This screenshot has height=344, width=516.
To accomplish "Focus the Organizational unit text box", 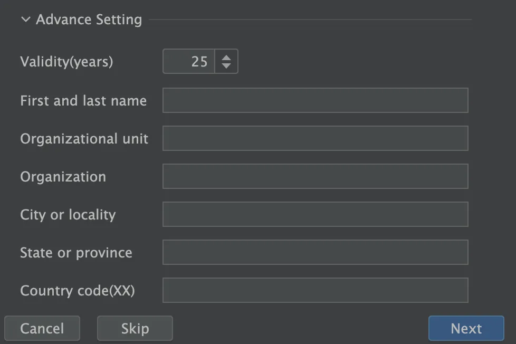I will click(315, 139).
